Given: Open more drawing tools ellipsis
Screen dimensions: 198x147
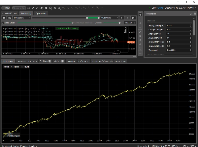Looking at the screenshot, I should [x=140, y=53].
